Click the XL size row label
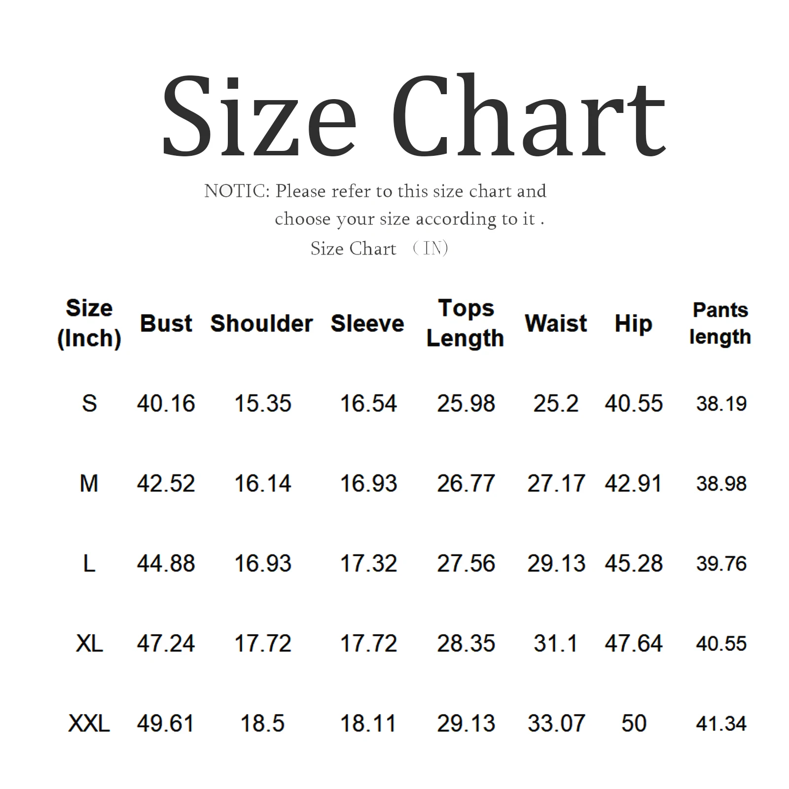This screenshot has height=789, width=789. [x=89, y=644]
